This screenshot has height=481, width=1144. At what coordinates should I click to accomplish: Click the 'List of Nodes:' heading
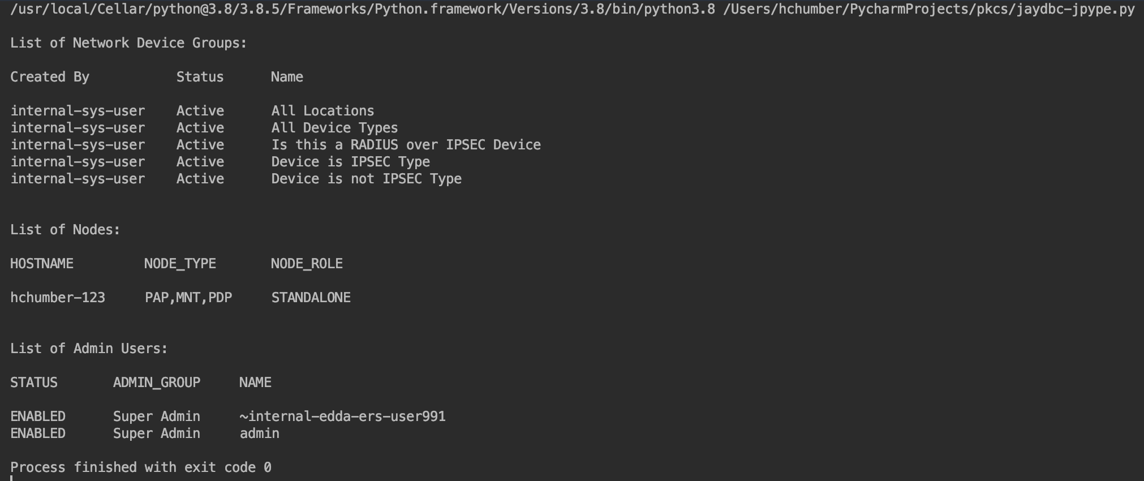[x=65, y=230]
